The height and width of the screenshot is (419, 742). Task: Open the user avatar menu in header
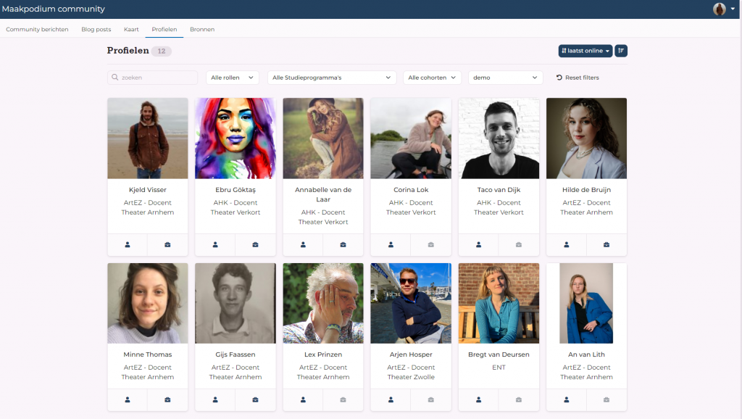point(722,9)
